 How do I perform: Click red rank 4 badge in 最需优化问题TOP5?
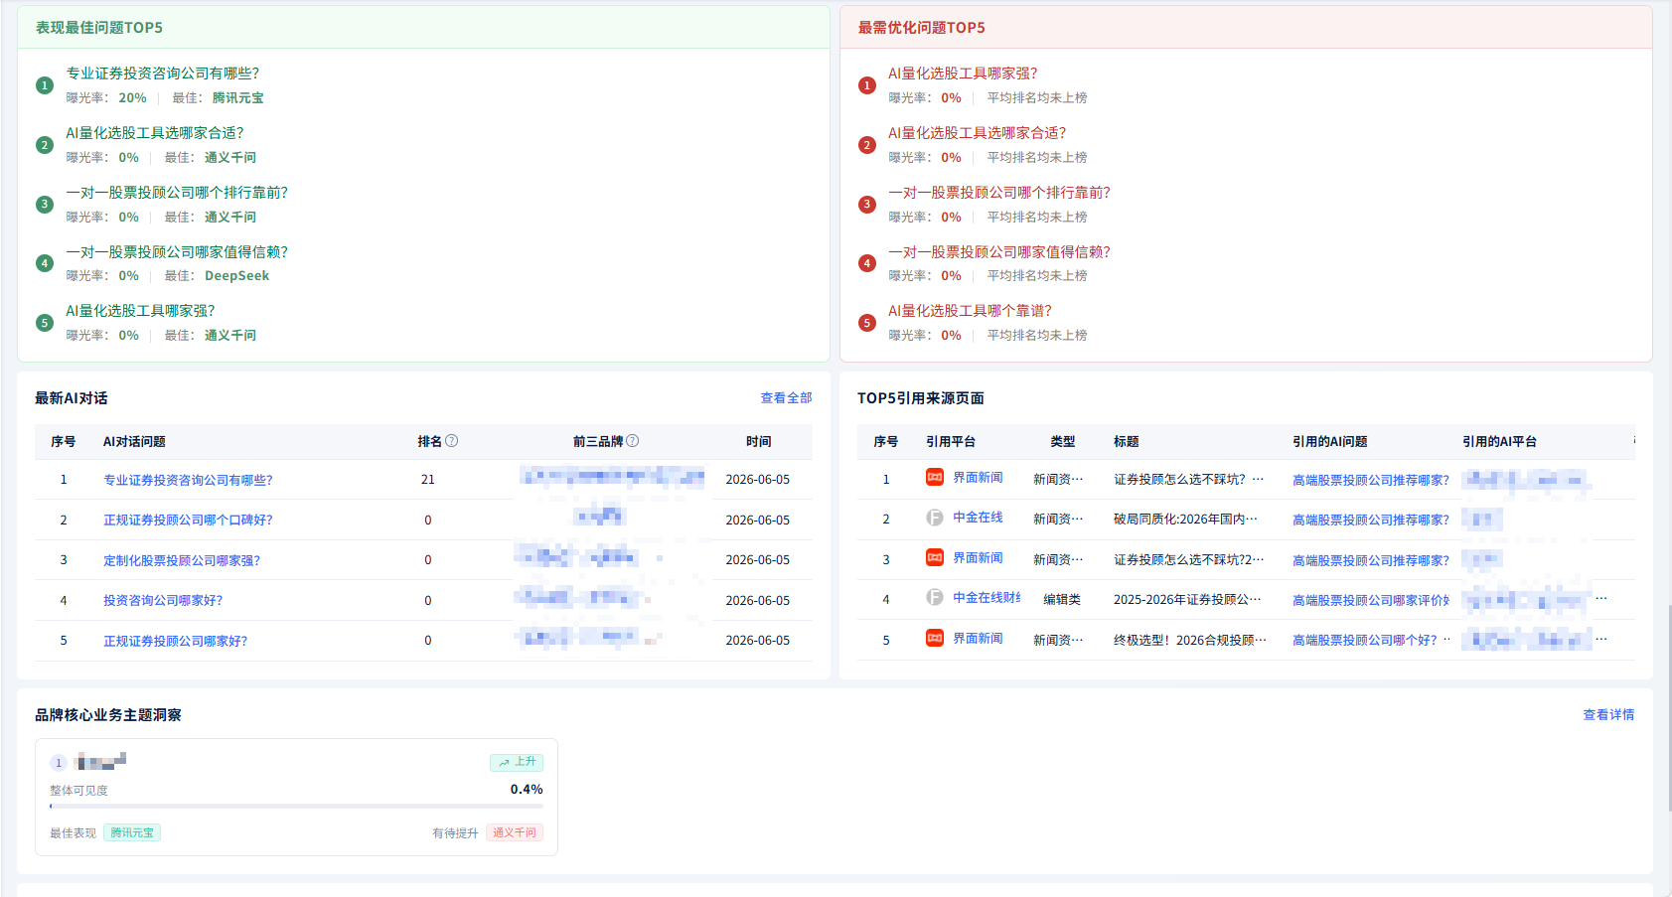867,263
